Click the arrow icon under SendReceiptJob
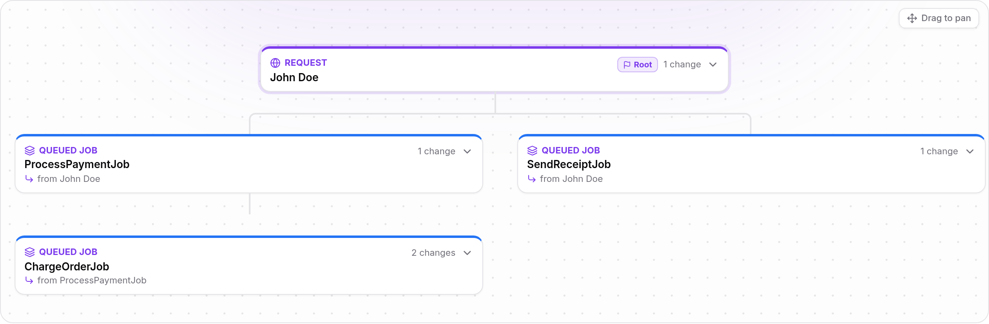This screenshot has height=324, width=989. (532, 179)
